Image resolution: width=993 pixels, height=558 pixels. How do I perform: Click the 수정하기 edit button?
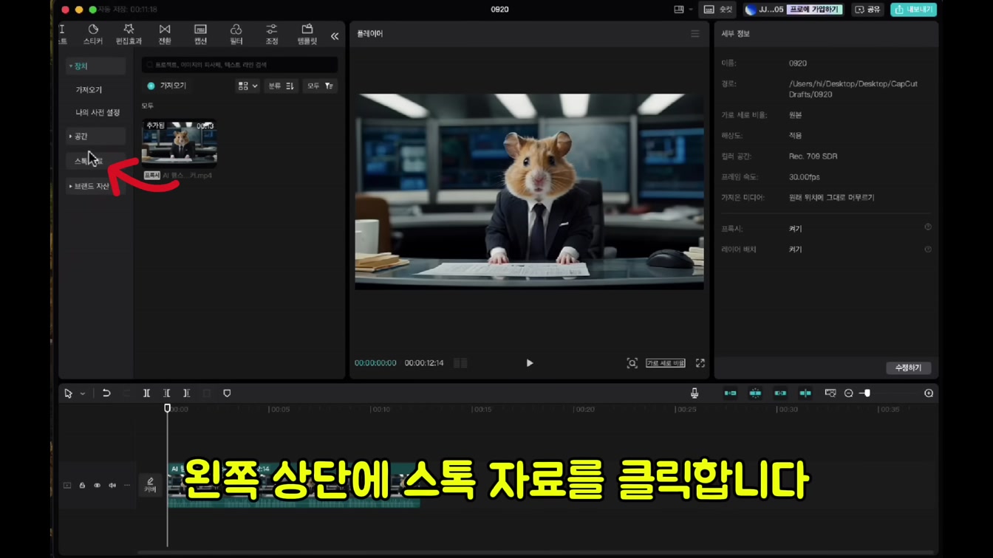[908, 368]
